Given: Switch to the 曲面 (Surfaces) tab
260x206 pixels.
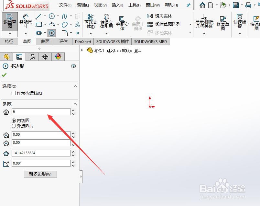Looking at the screenshot, I should (x=45, y=41).
